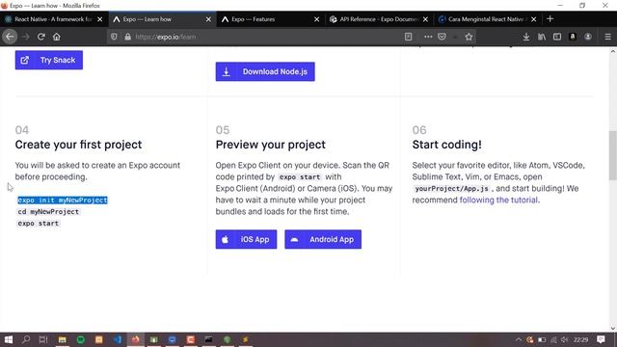Close the Expo Features tab

click(x=317, y=19)
